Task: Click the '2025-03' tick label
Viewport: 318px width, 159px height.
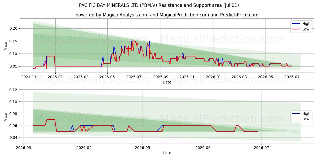Action: point(81,77)
